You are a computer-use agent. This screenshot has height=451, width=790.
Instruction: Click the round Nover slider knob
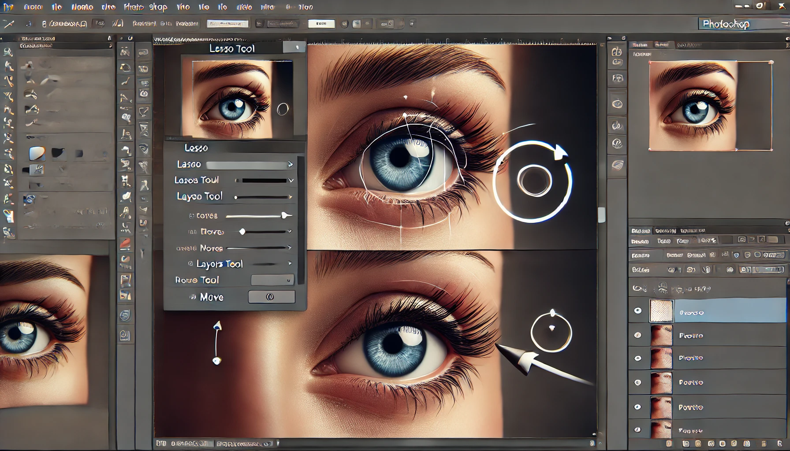click(x=242, y=232)
